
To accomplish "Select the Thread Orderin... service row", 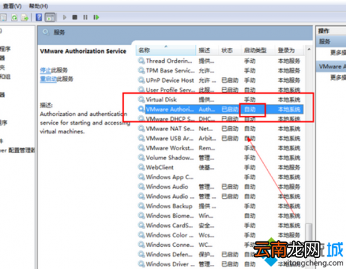I will [x=220, y=61].
